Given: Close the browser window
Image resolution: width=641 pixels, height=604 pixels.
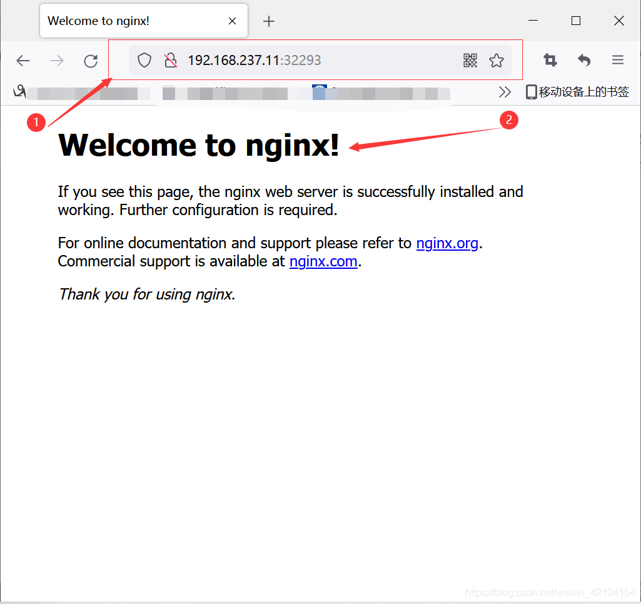Looking at the screenshot, I should [619, 21].
